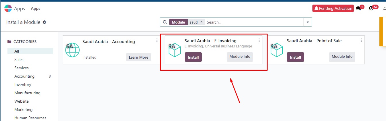Select the Sales category

click(x=19, y=59)
